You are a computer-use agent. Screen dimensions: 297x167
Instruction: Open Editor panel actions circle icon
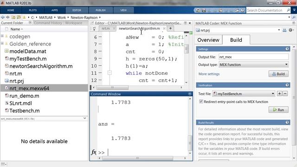[x=185, y=23]
